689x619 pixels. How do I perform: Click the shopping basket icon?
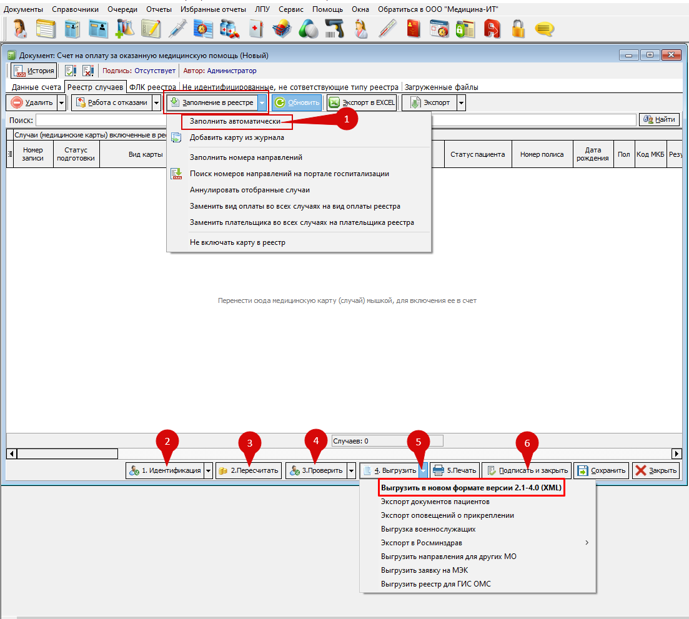click(x=282, y=29)
